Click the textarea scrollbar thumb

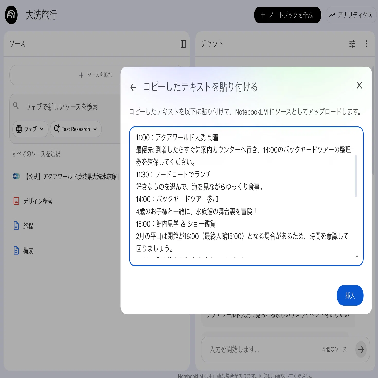click(356, 176)
